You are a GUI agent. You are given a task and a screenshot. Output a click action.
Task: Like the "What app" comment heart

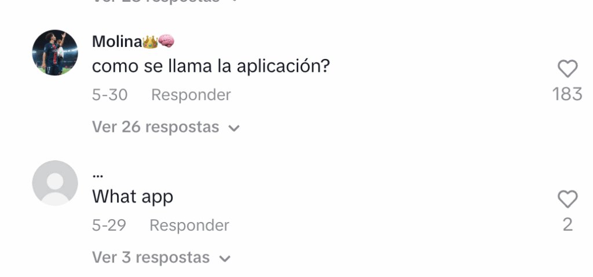pyautogui.click(x=568, y=199)
